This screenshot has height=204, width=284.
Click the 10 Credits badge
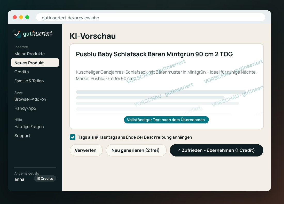point(45,178)
